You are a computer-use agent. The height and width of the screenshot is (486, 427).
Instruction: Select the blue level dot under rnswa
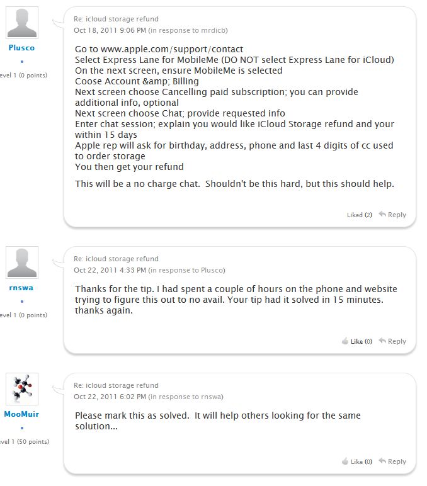pyautogui.click(x=21, y=302)
